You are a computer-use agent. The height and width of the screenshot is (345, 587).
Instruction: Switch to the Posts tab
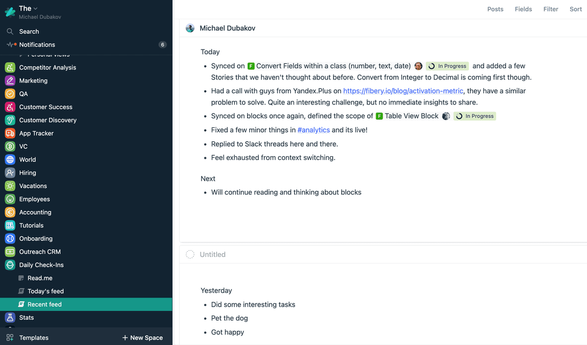click(x=495, y=9)
